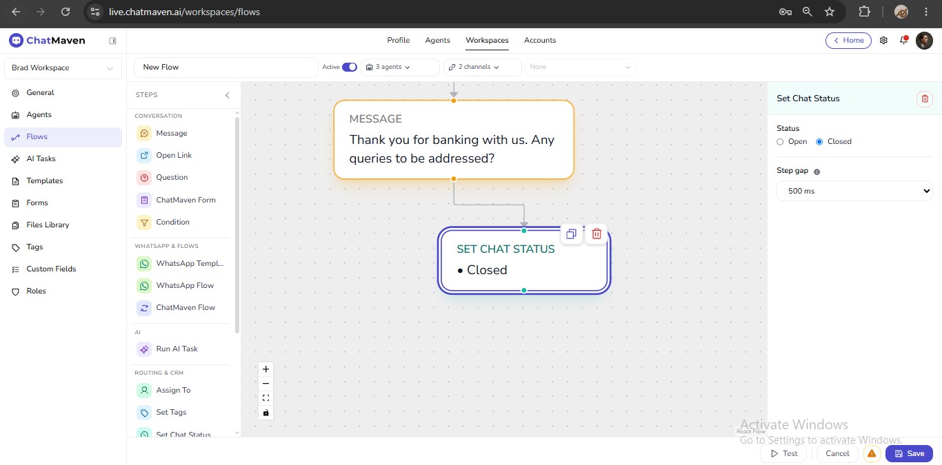The image size is (942, 465).
Task: Delete the Set Chat Status node on canvas
Action: 597,234
